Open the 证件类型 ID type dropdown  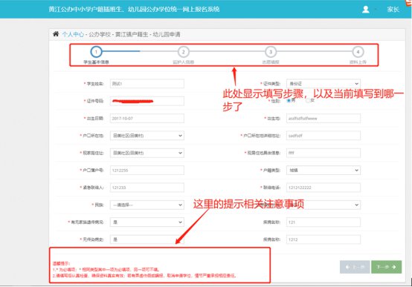click(324, 84)
